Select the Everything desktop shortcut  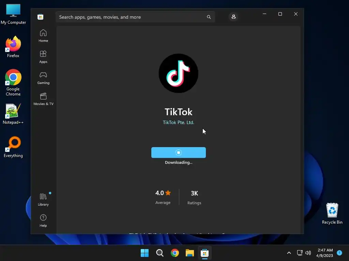13,147
